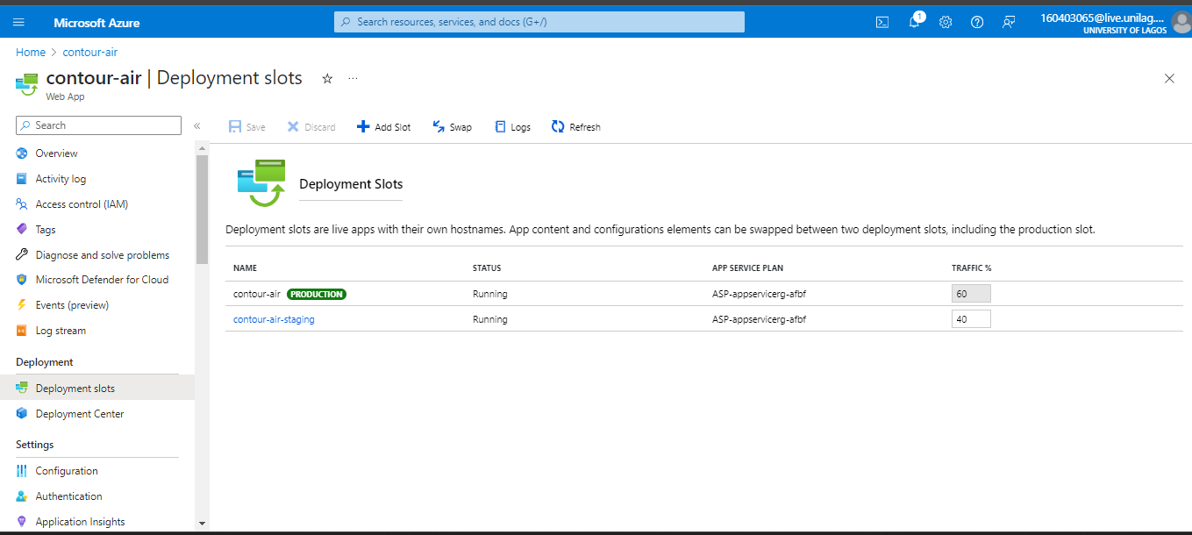Screen dimensions: 1192x535
Task: Click the Settings section heading in sidebar
Action: point(35,445)
